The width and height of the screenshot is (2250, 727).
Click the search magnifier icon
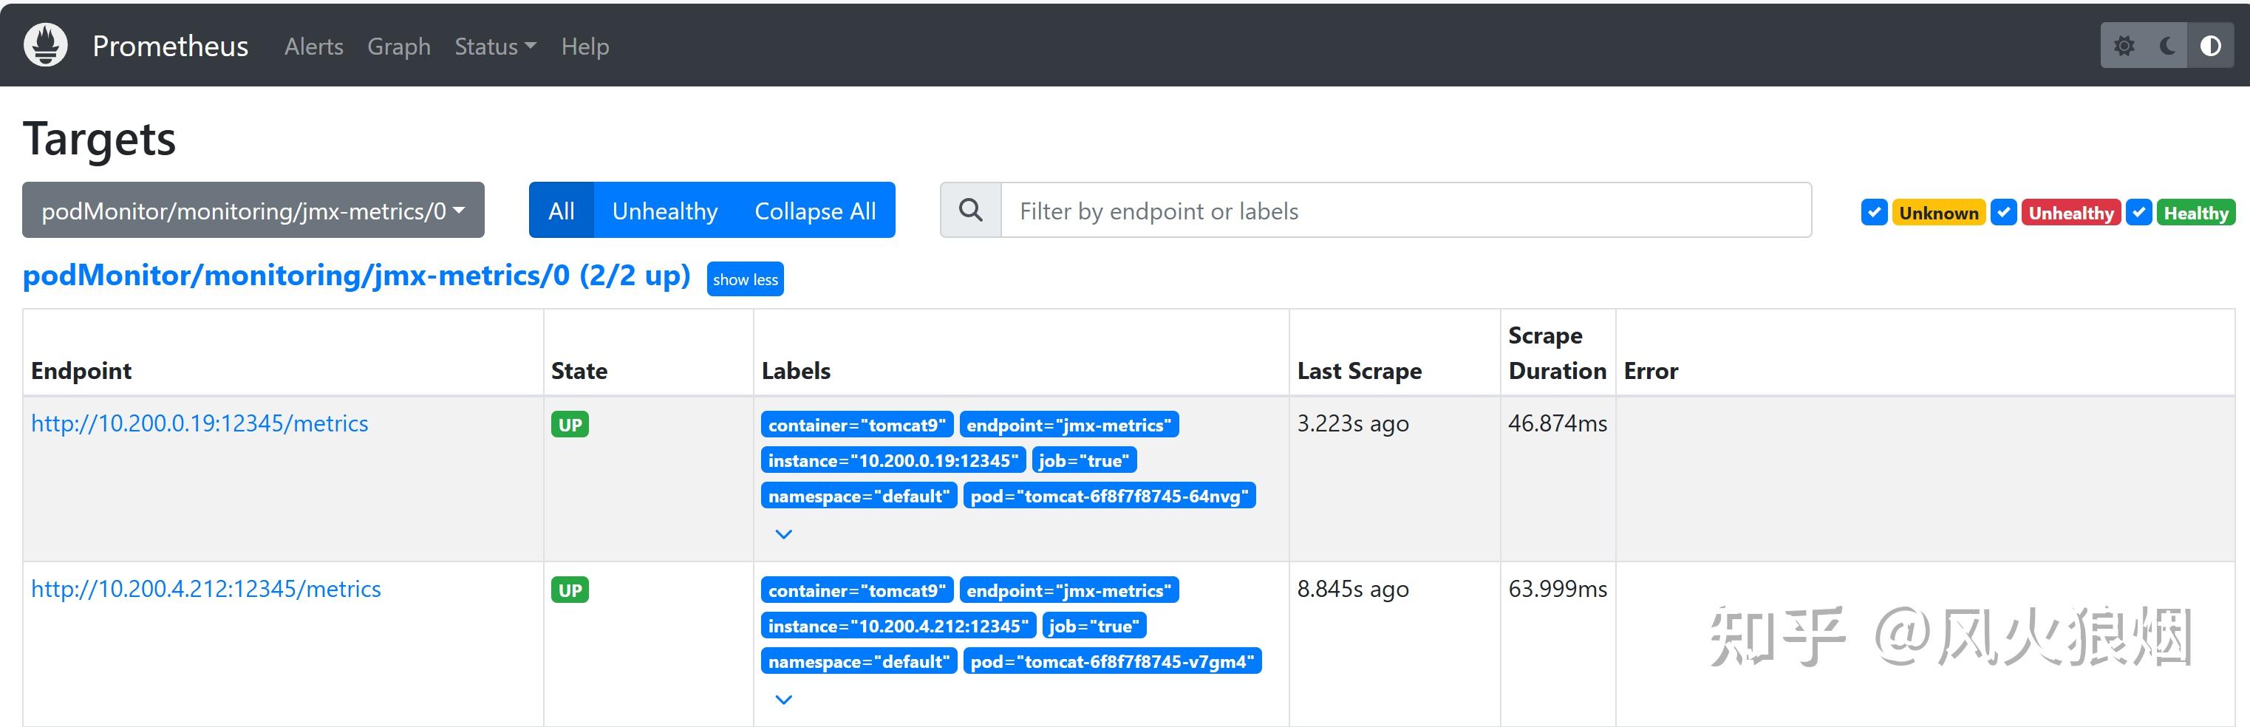pos(970,211)
